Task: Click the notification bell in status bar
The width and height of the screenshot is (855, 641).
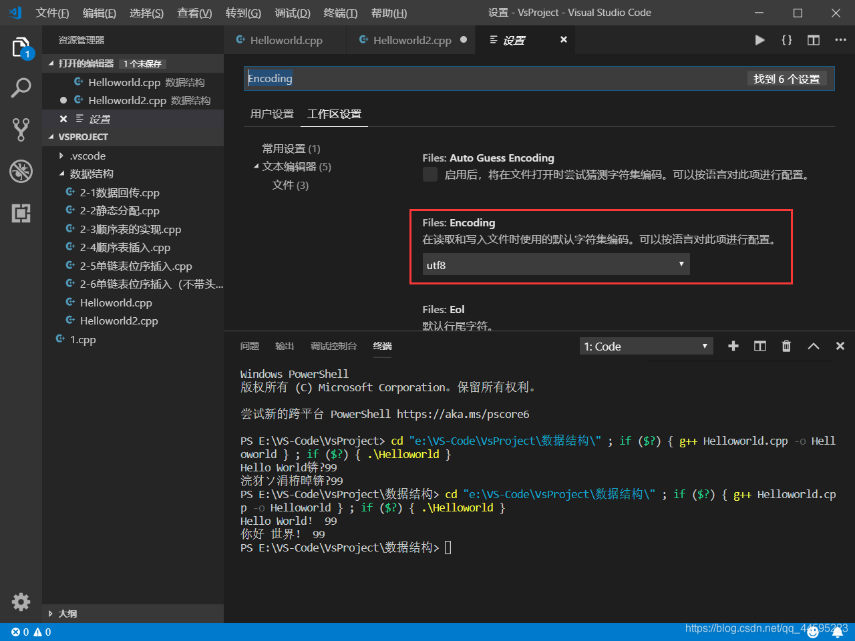Action: [x=838, y=632]
